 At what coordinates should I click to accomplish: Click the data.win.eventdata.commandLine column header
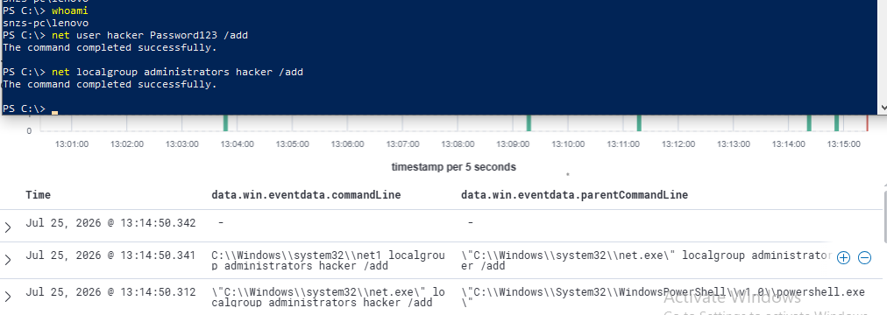306,195
